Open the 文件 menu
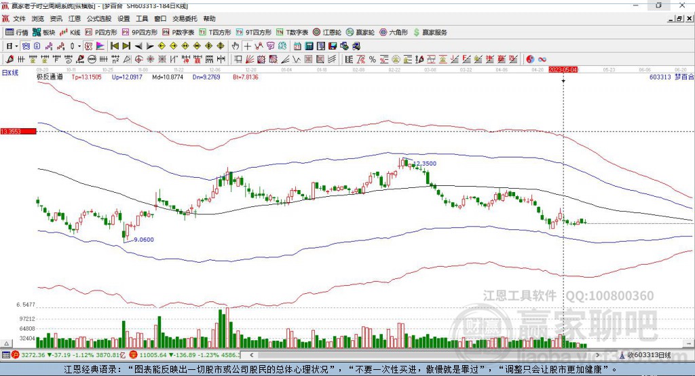The image size is (695, 376). pos(19,18)
